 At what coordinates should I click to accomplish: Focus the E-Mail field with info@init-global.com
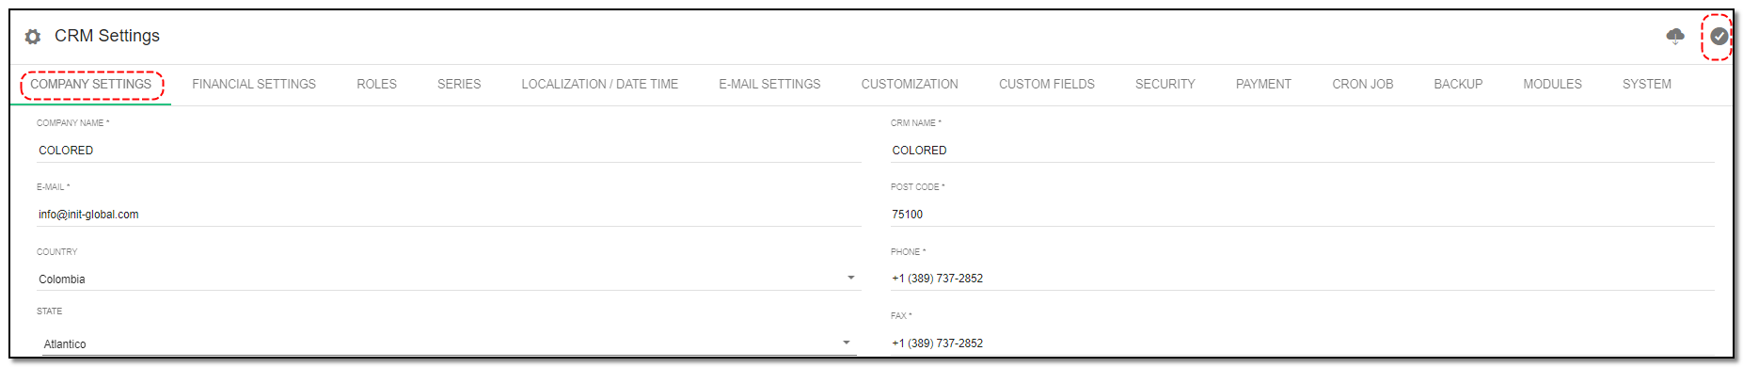(449, 215)
